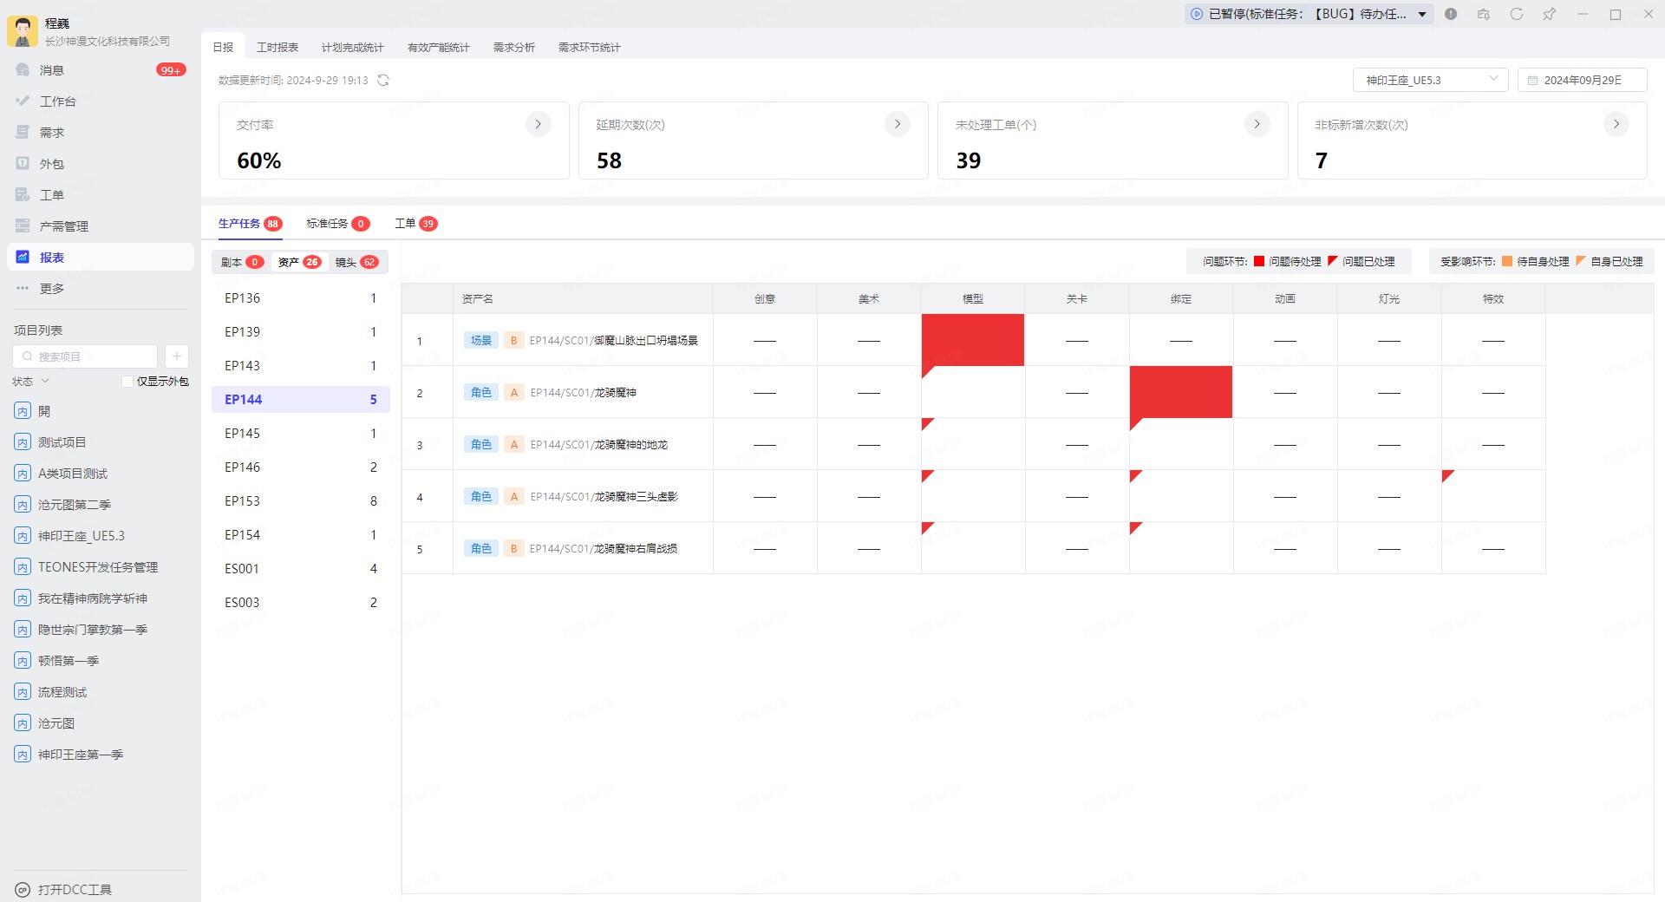Switch to the 剧本 segment filter
This screenshot has height=902, width=1665.
tap(242, 262)
